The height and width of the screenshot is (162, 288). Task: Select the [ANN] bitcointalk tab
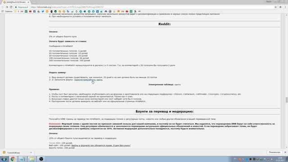coord(16,2)
